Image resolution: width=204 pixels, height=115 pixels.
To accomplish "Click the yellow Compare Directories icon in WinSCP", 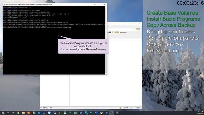I will (x=115, y=32).
